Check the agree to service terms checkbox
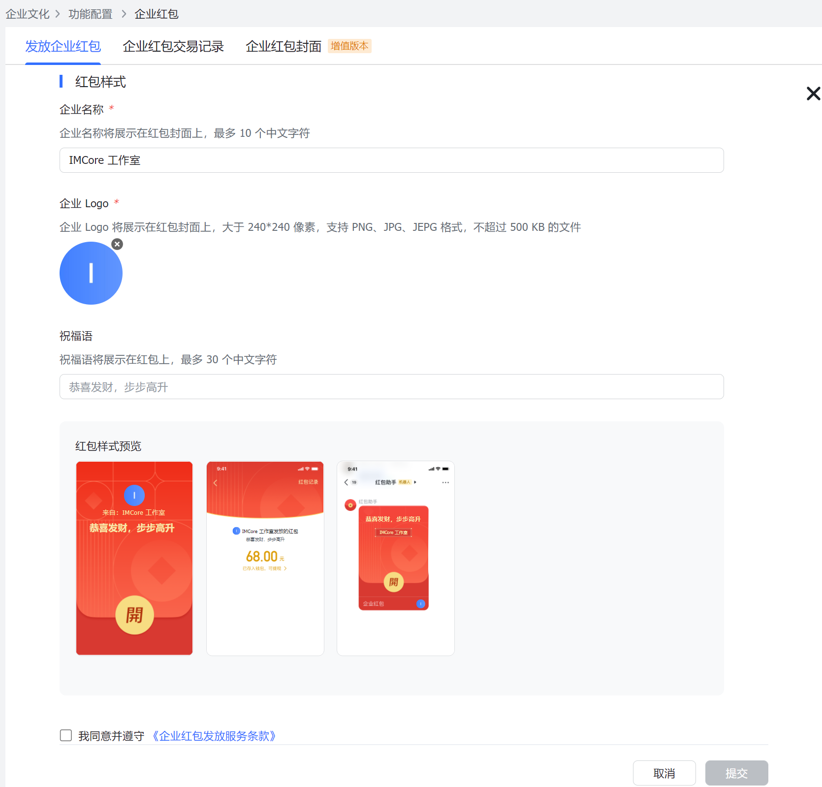This screenshot has height=787, width=822. (66, 735)
